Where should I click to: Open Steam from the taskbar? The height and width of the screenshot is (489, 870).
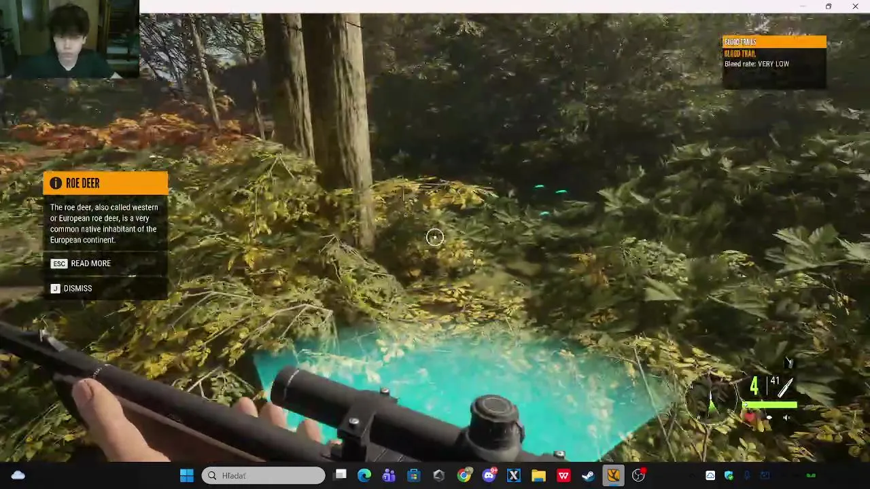point(588,475)
